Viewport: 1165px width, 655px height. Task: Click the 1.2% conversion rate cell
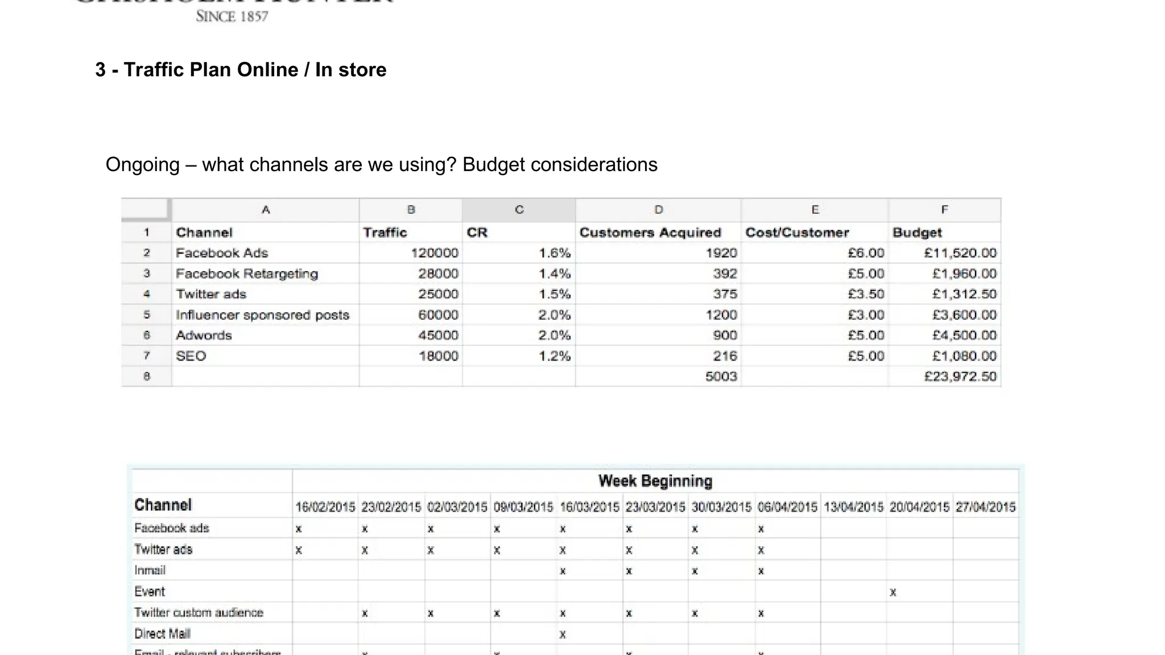pyautogui.click(x=519, y=356)
